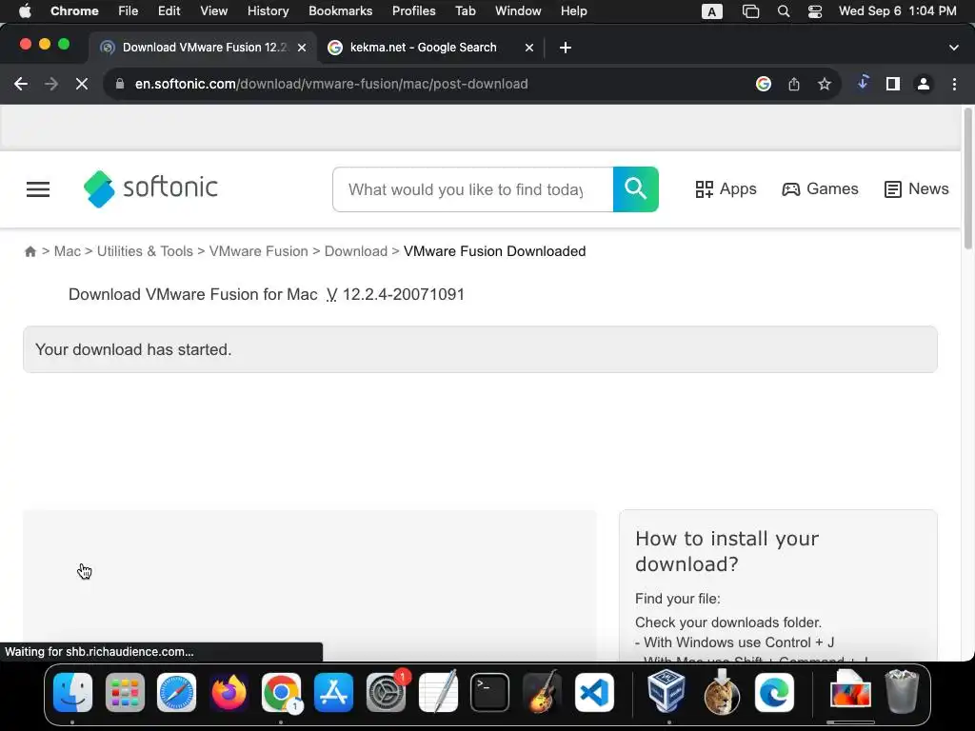Click the share page icon
This screenshot has height=731, width=975.
(794, 84)
